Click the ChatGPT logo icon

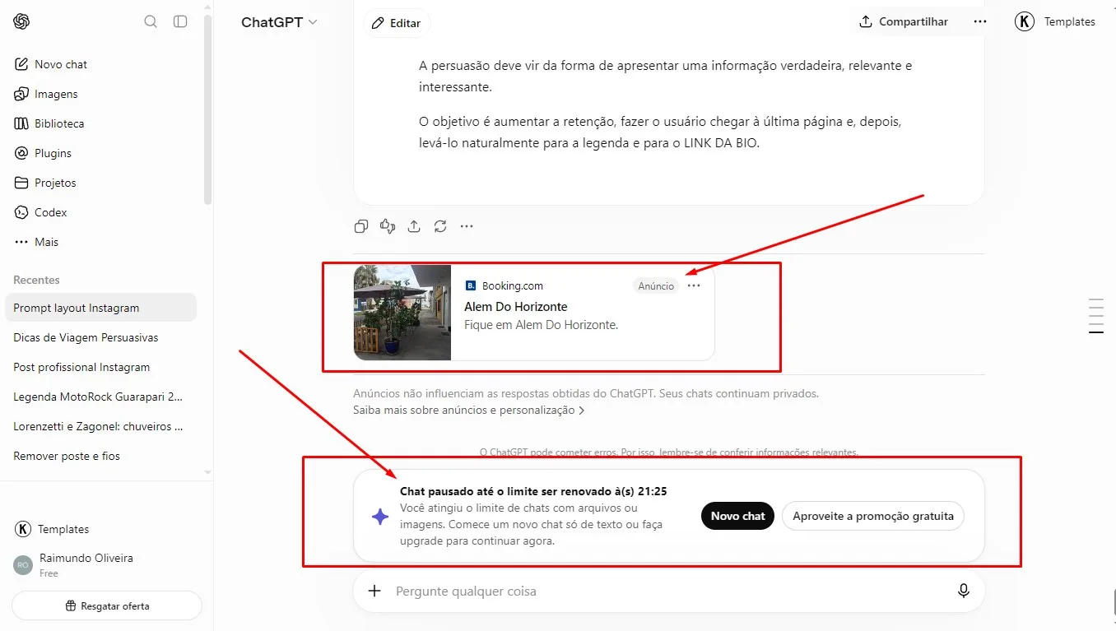tap(22, 21)
